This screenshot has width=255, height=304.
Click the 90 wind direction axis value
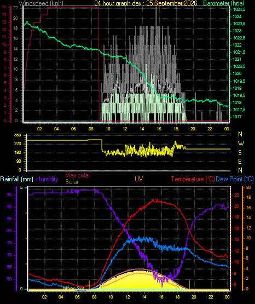[19, 161]
